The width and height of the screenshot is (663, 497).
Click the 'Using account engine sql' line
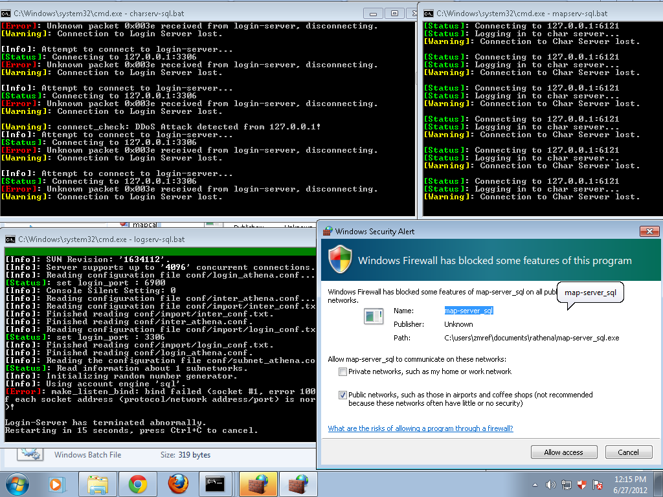coord(96,384)
